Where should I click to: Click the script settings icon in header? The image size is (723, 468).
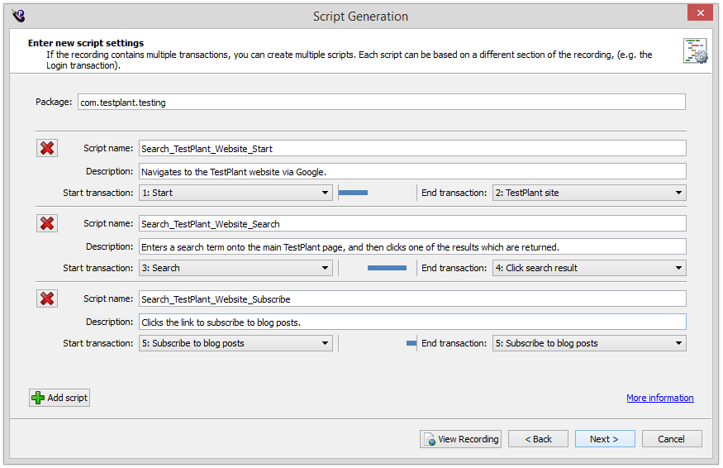[x=694, y=50]
